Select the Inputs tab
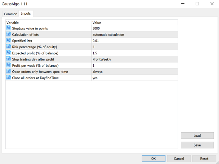 (26, 14)
